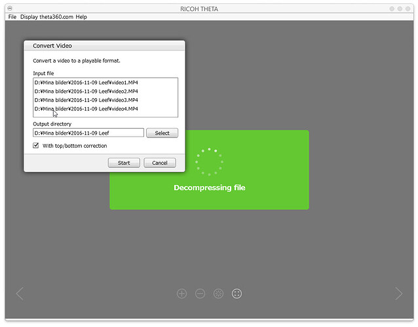The width and height of the screenshot is (418, 327).
Task: Go to previous image with left arrow
Action: click(x=20, y=294)
